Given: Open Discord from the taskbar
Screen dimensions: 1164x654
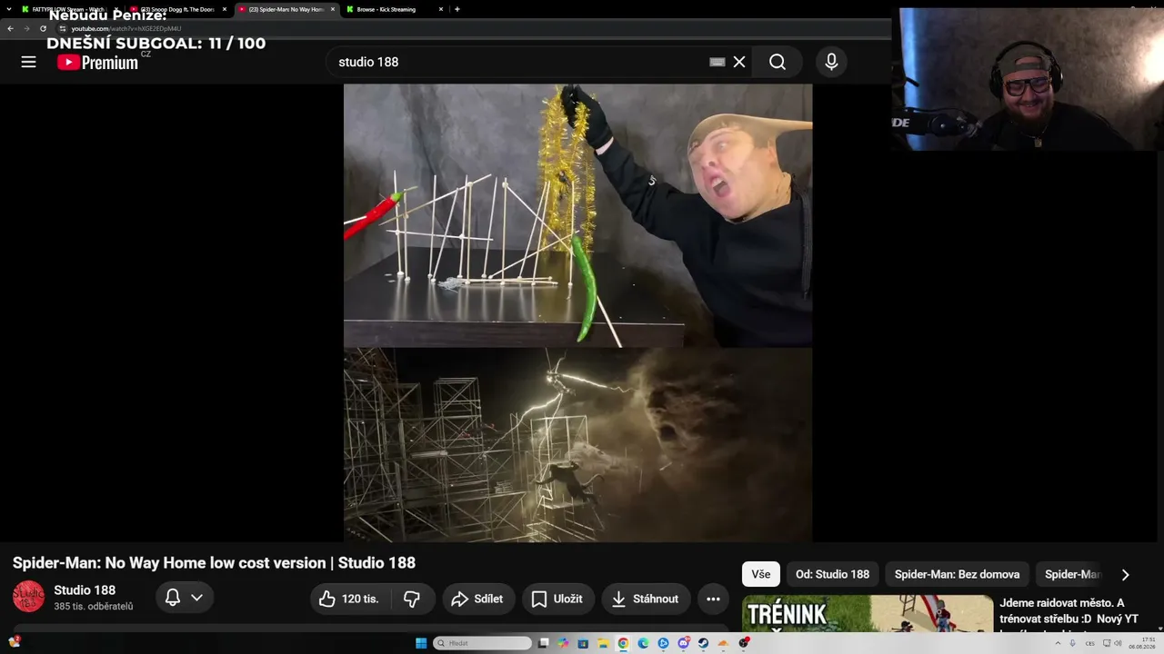Looking at the screenshot, I should coord(683,643).
